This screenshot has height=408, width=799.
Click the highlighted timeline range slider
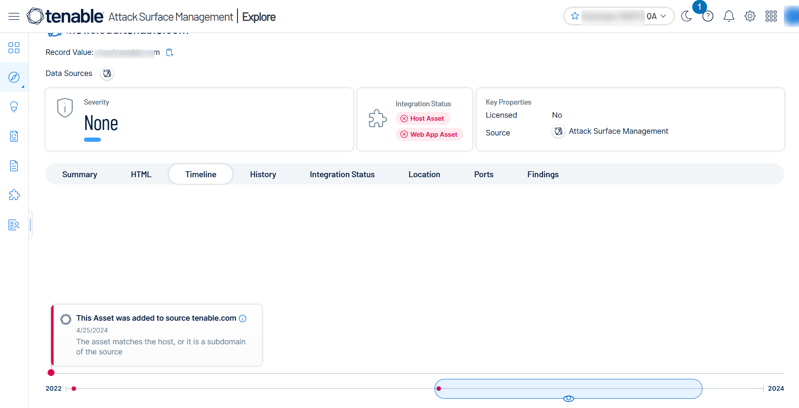(568, 389)
